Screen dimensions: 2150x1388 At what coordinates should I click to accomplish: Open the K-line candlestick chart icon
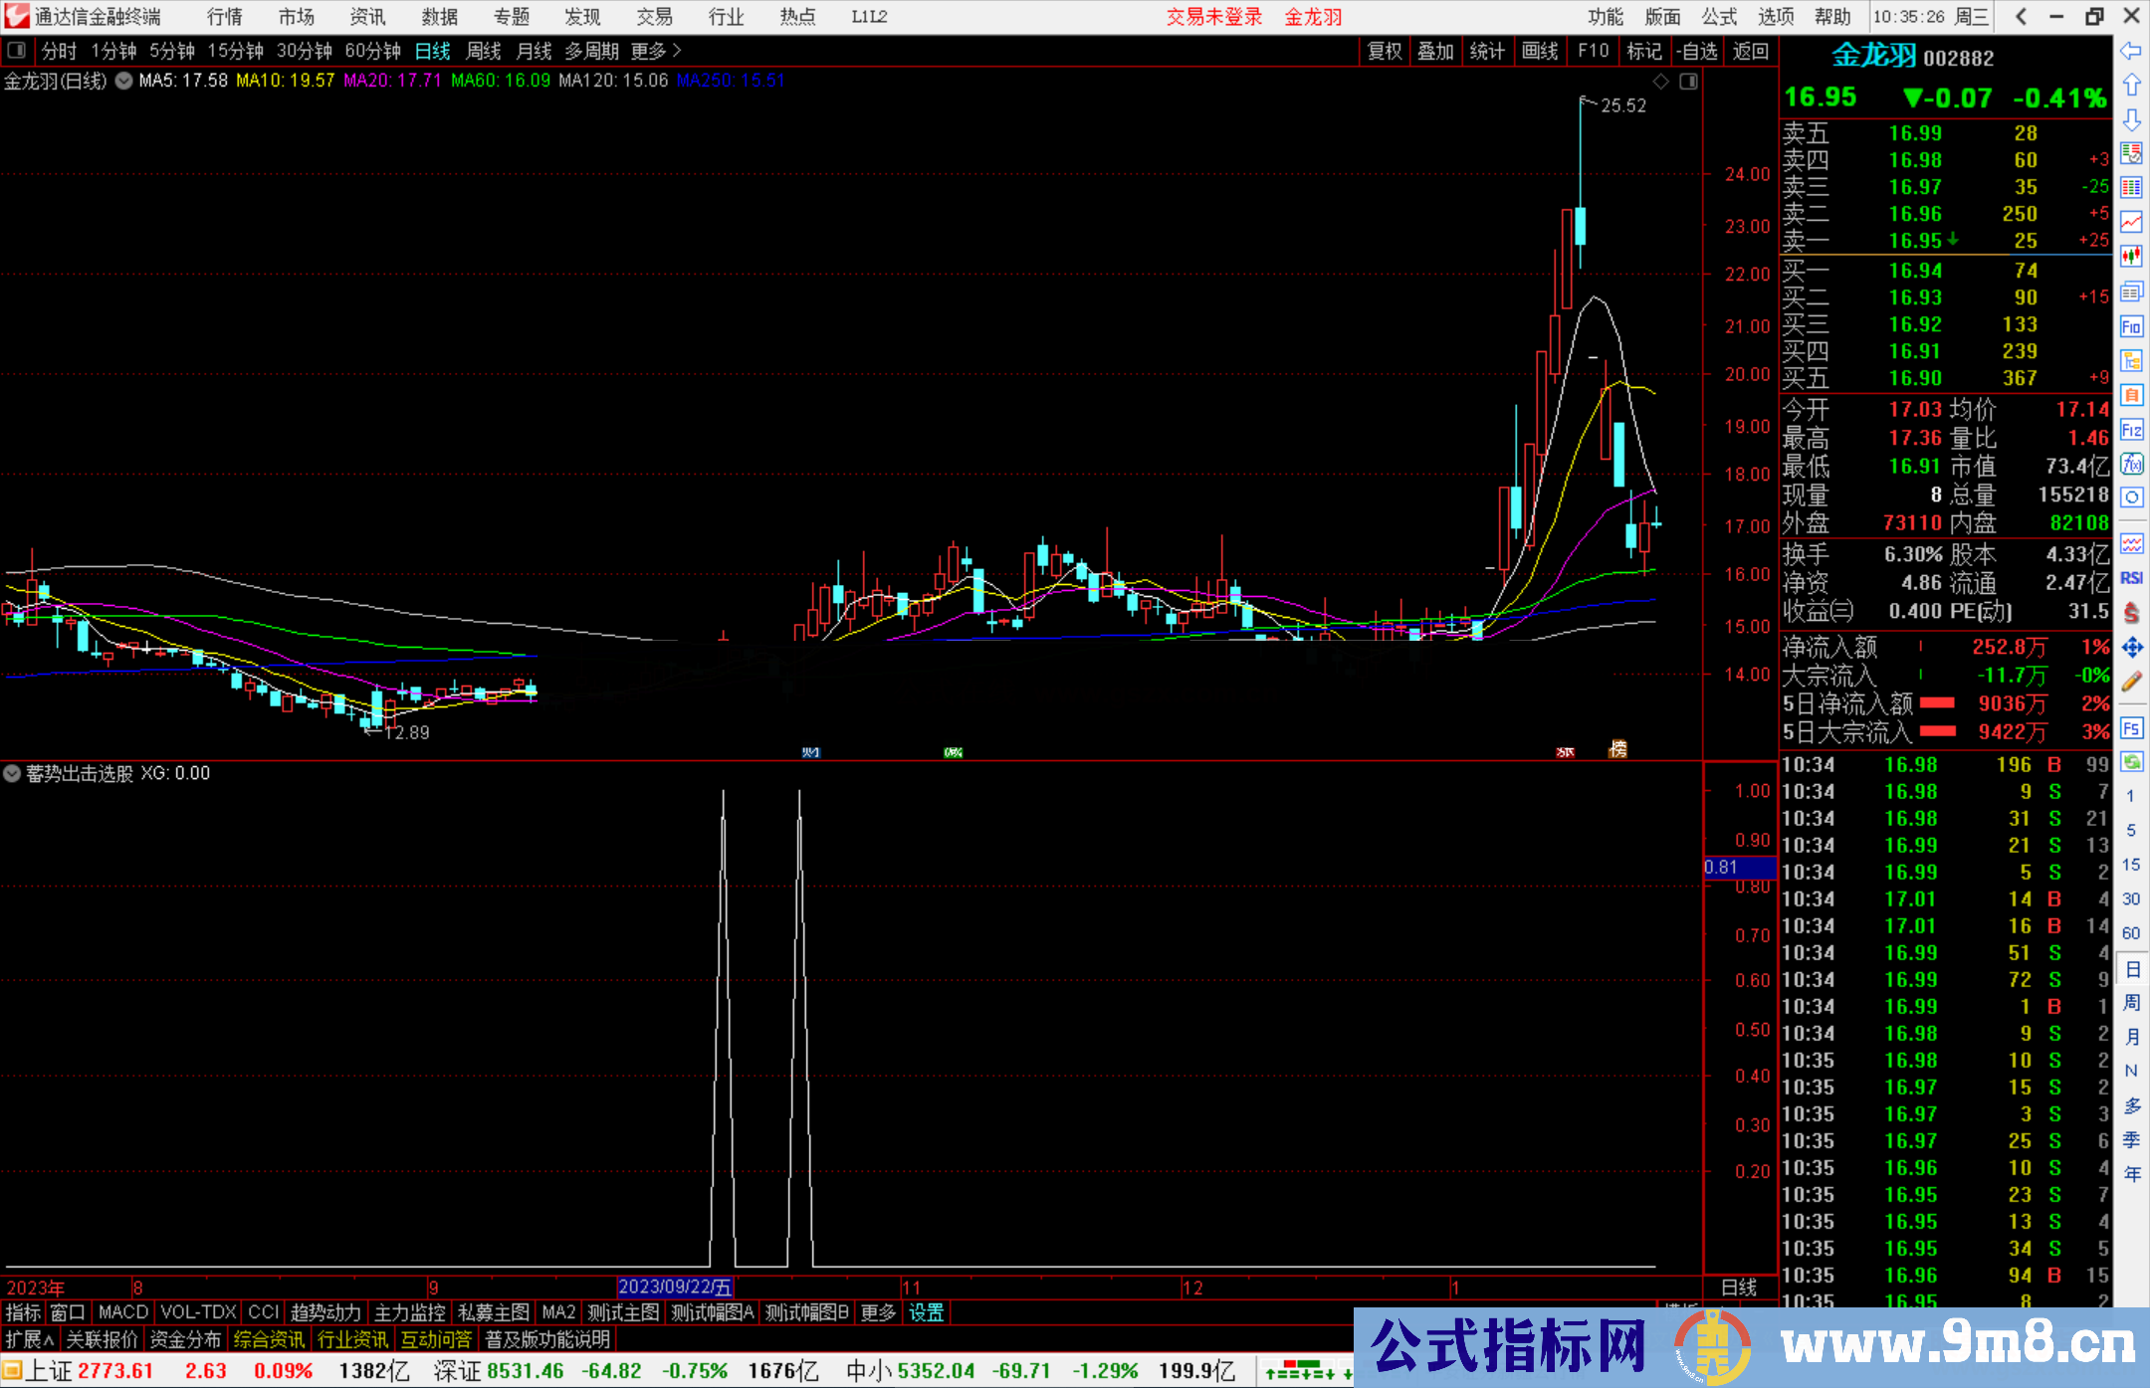pos(2131,257)
